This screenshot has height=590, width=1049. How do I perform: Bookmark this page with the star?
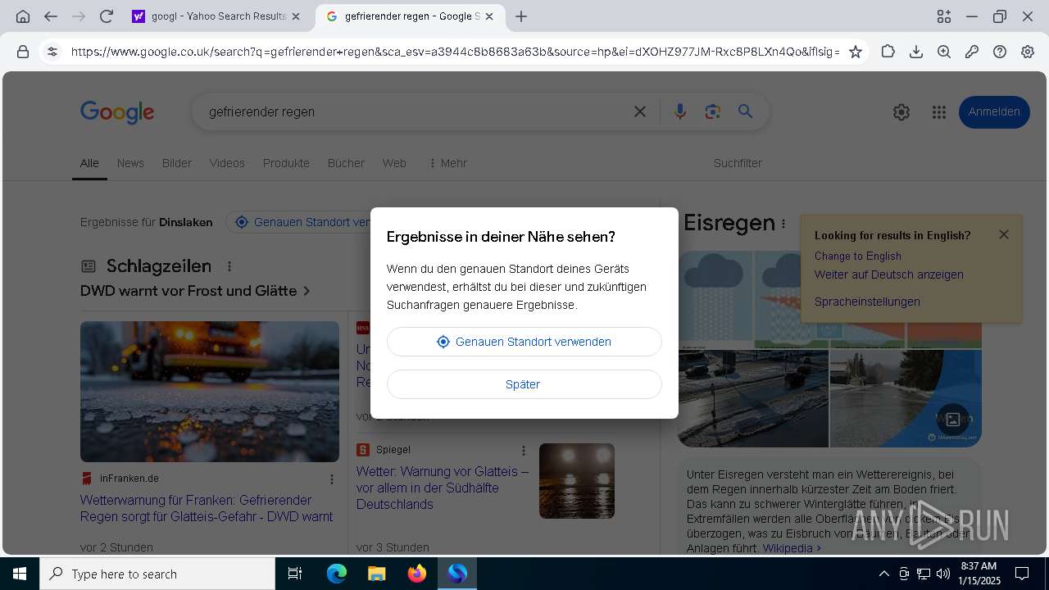(x=856, y=52)
